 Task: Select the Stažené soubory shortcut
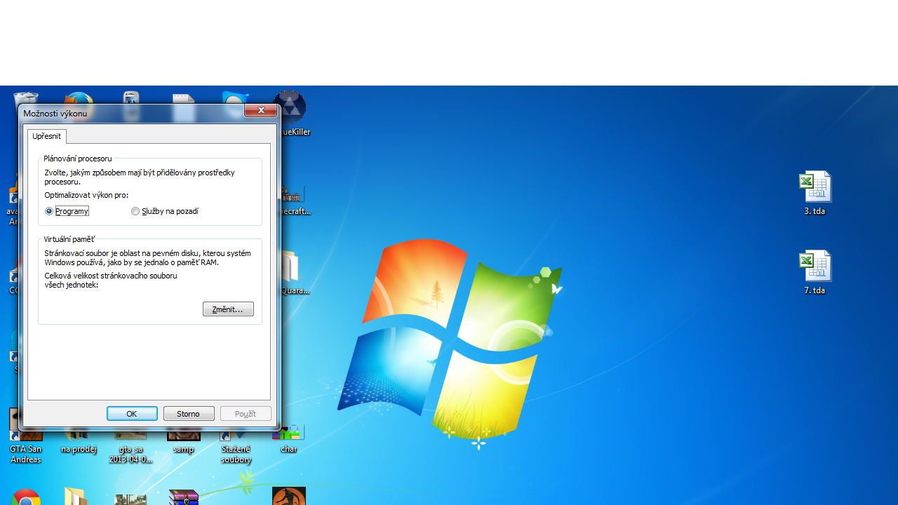[x=236, y=446]
